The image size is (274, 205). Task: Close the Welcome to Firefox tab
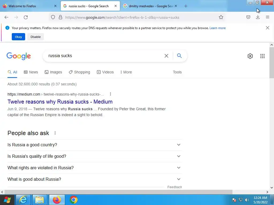click(x=55, y=6)
